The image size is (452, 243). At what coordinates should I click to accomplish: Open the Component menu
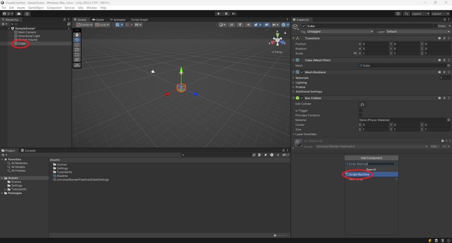click(x=54, y=8)
